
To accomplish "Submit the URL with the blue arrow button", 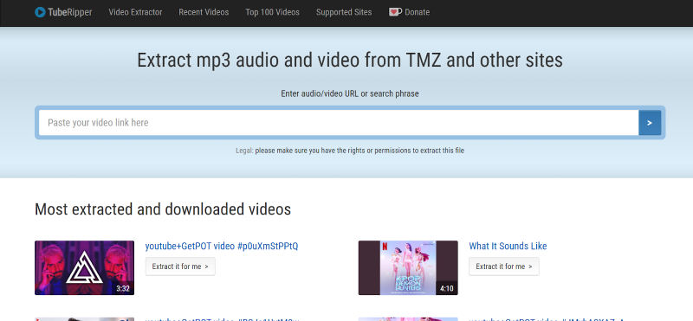I will (650, 122).
